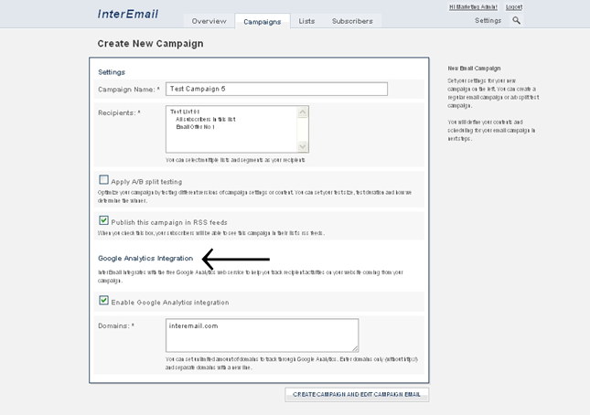Select All subscribers in this list option

(x=204, y=119)
